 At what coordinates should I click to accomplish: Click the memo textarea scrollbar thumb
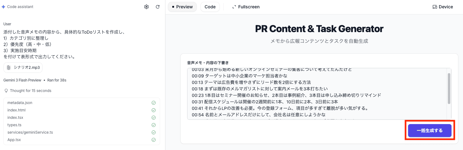click(x=449, y=89)
